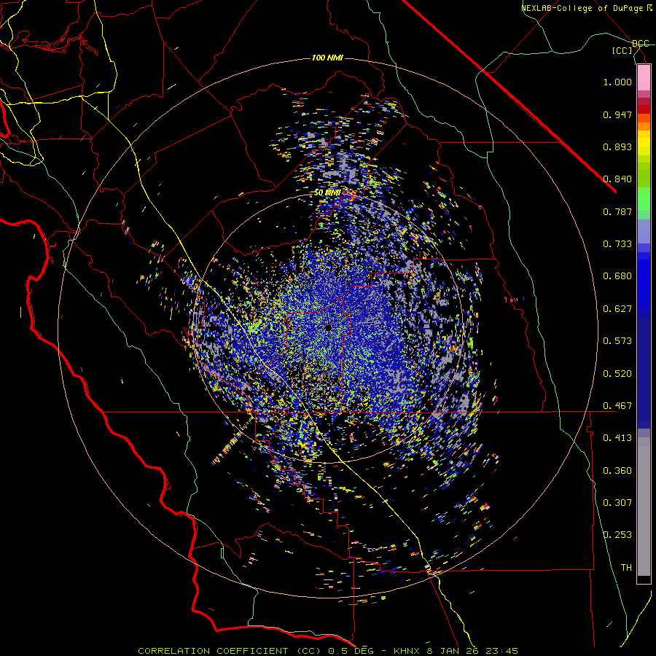
Task: Select the 0.893 legend value
Action: coord(617,147)
